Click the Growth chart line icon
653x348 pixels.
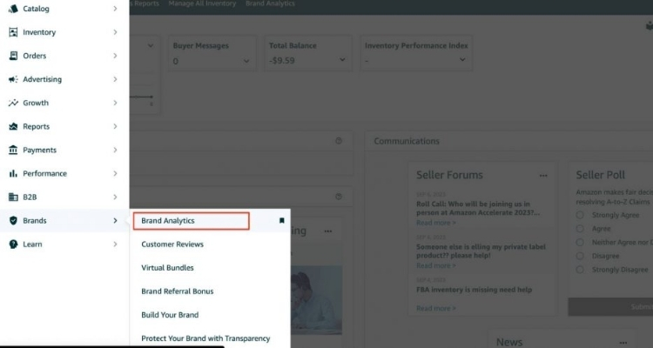13,103
